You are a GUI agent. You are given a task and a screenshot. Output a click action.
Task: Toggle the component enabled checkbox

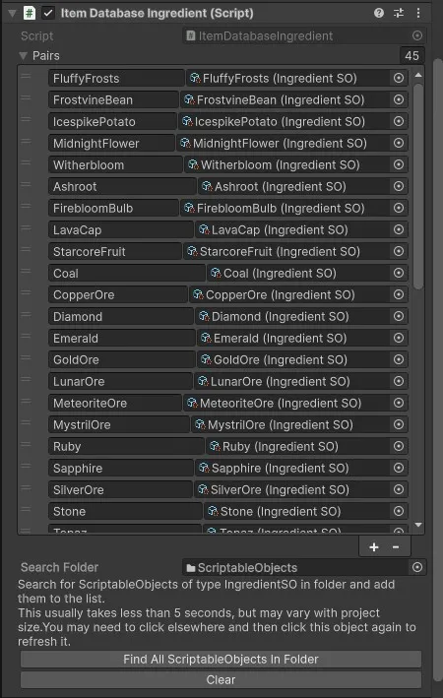(48, 13)
